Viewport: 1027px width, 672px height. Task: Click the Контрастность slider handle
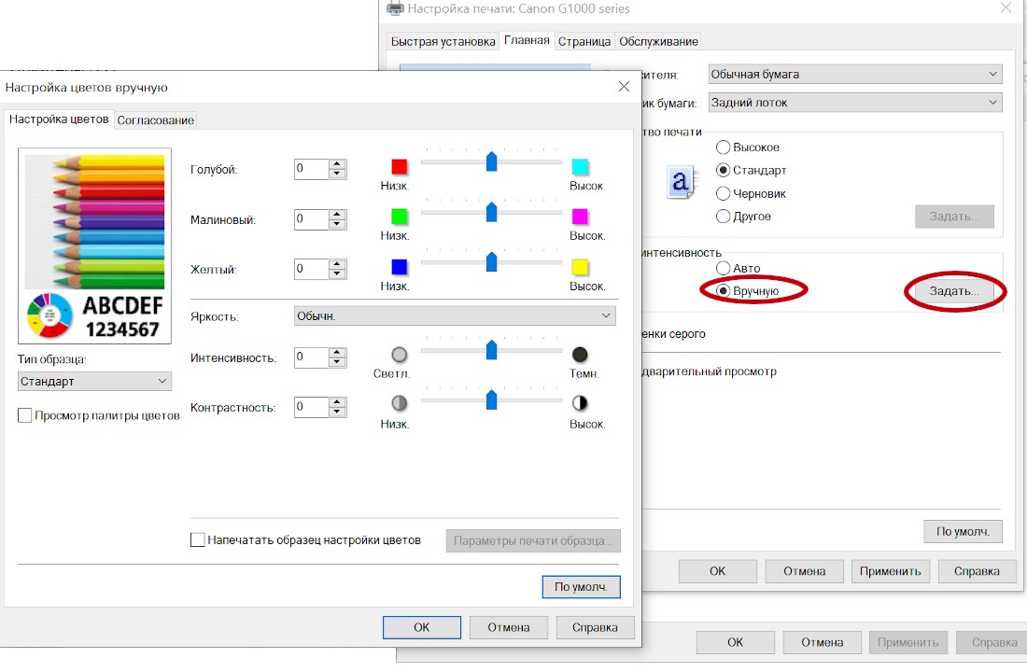pos(492,399)
